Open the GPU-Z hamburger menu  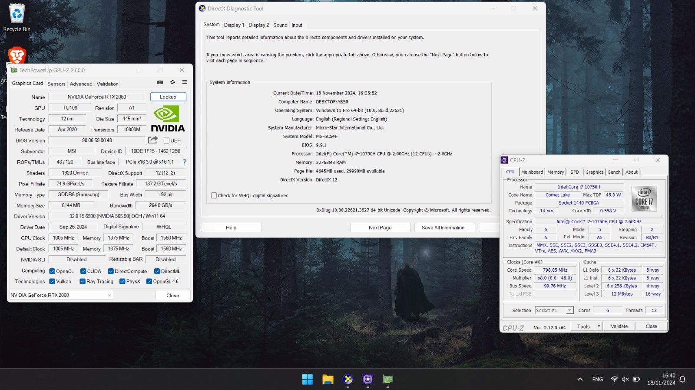click(x=185, y=82)
